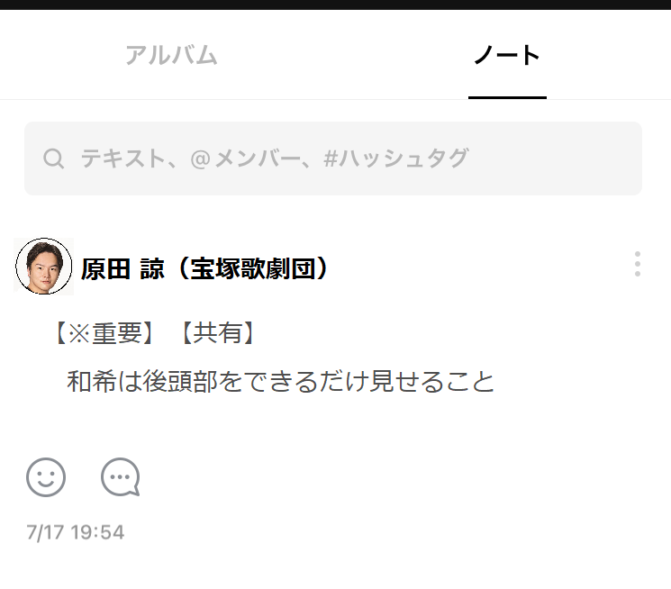Open the three-dot more options menu
This screenshot has width=671, height=589.
click(x=638, y=264)
